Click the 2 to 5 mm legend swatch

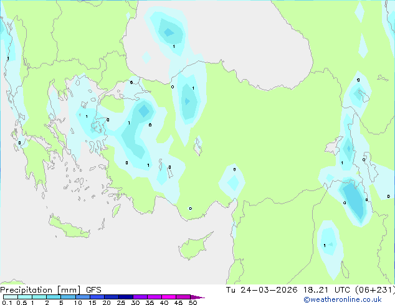point(54,297)
